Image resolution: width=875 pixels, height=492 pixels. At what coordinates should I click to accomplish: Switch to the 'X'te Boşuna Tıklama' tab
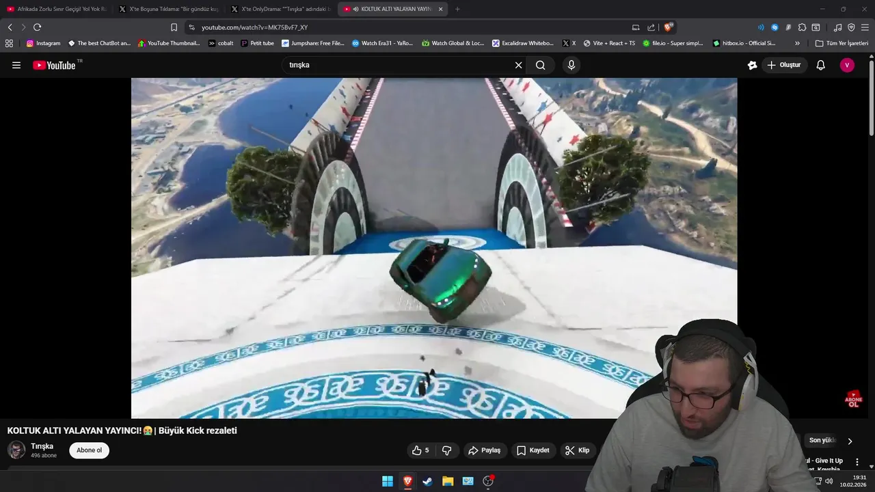click(169, 9)
